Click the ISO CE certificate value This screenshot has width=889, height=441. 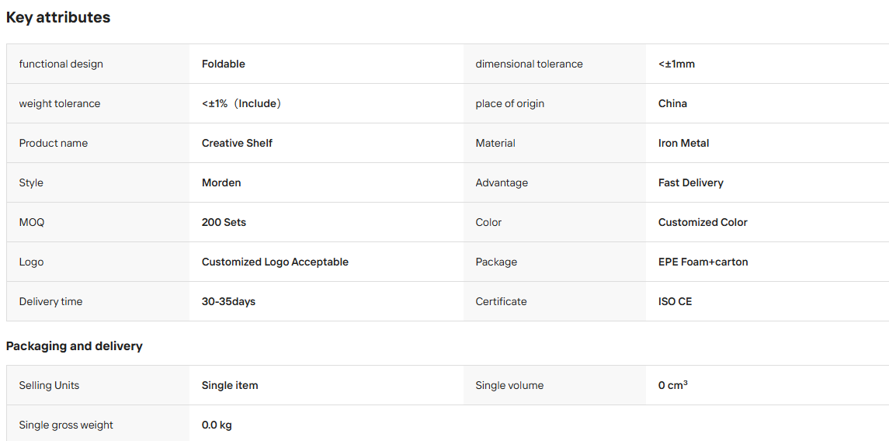tap(675, 302)
